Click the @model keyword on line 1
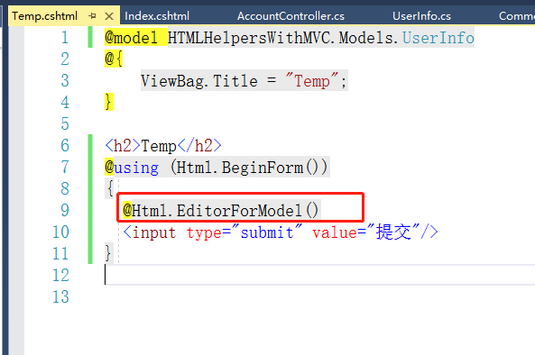The image size is (535, 355). click(132, 38)
